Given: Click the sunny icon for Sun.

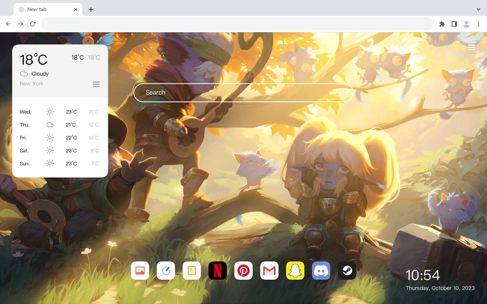Looking at the screenshot, I should point(50,163).
